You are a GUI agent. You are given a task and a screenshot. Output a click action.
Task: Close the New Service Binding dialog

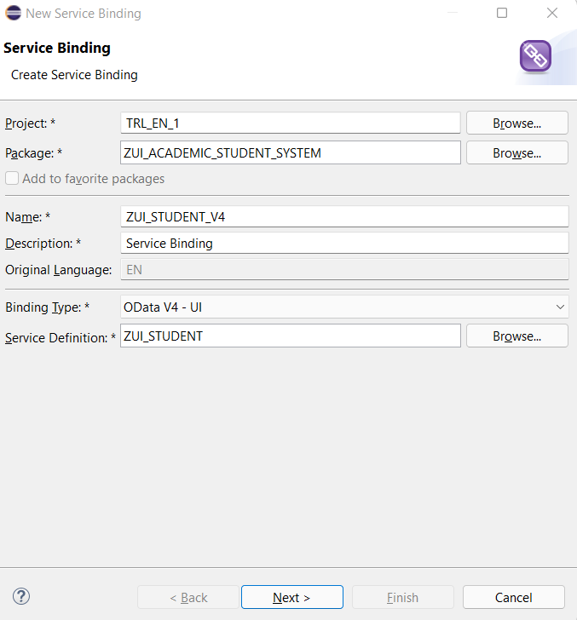point(552,13)
